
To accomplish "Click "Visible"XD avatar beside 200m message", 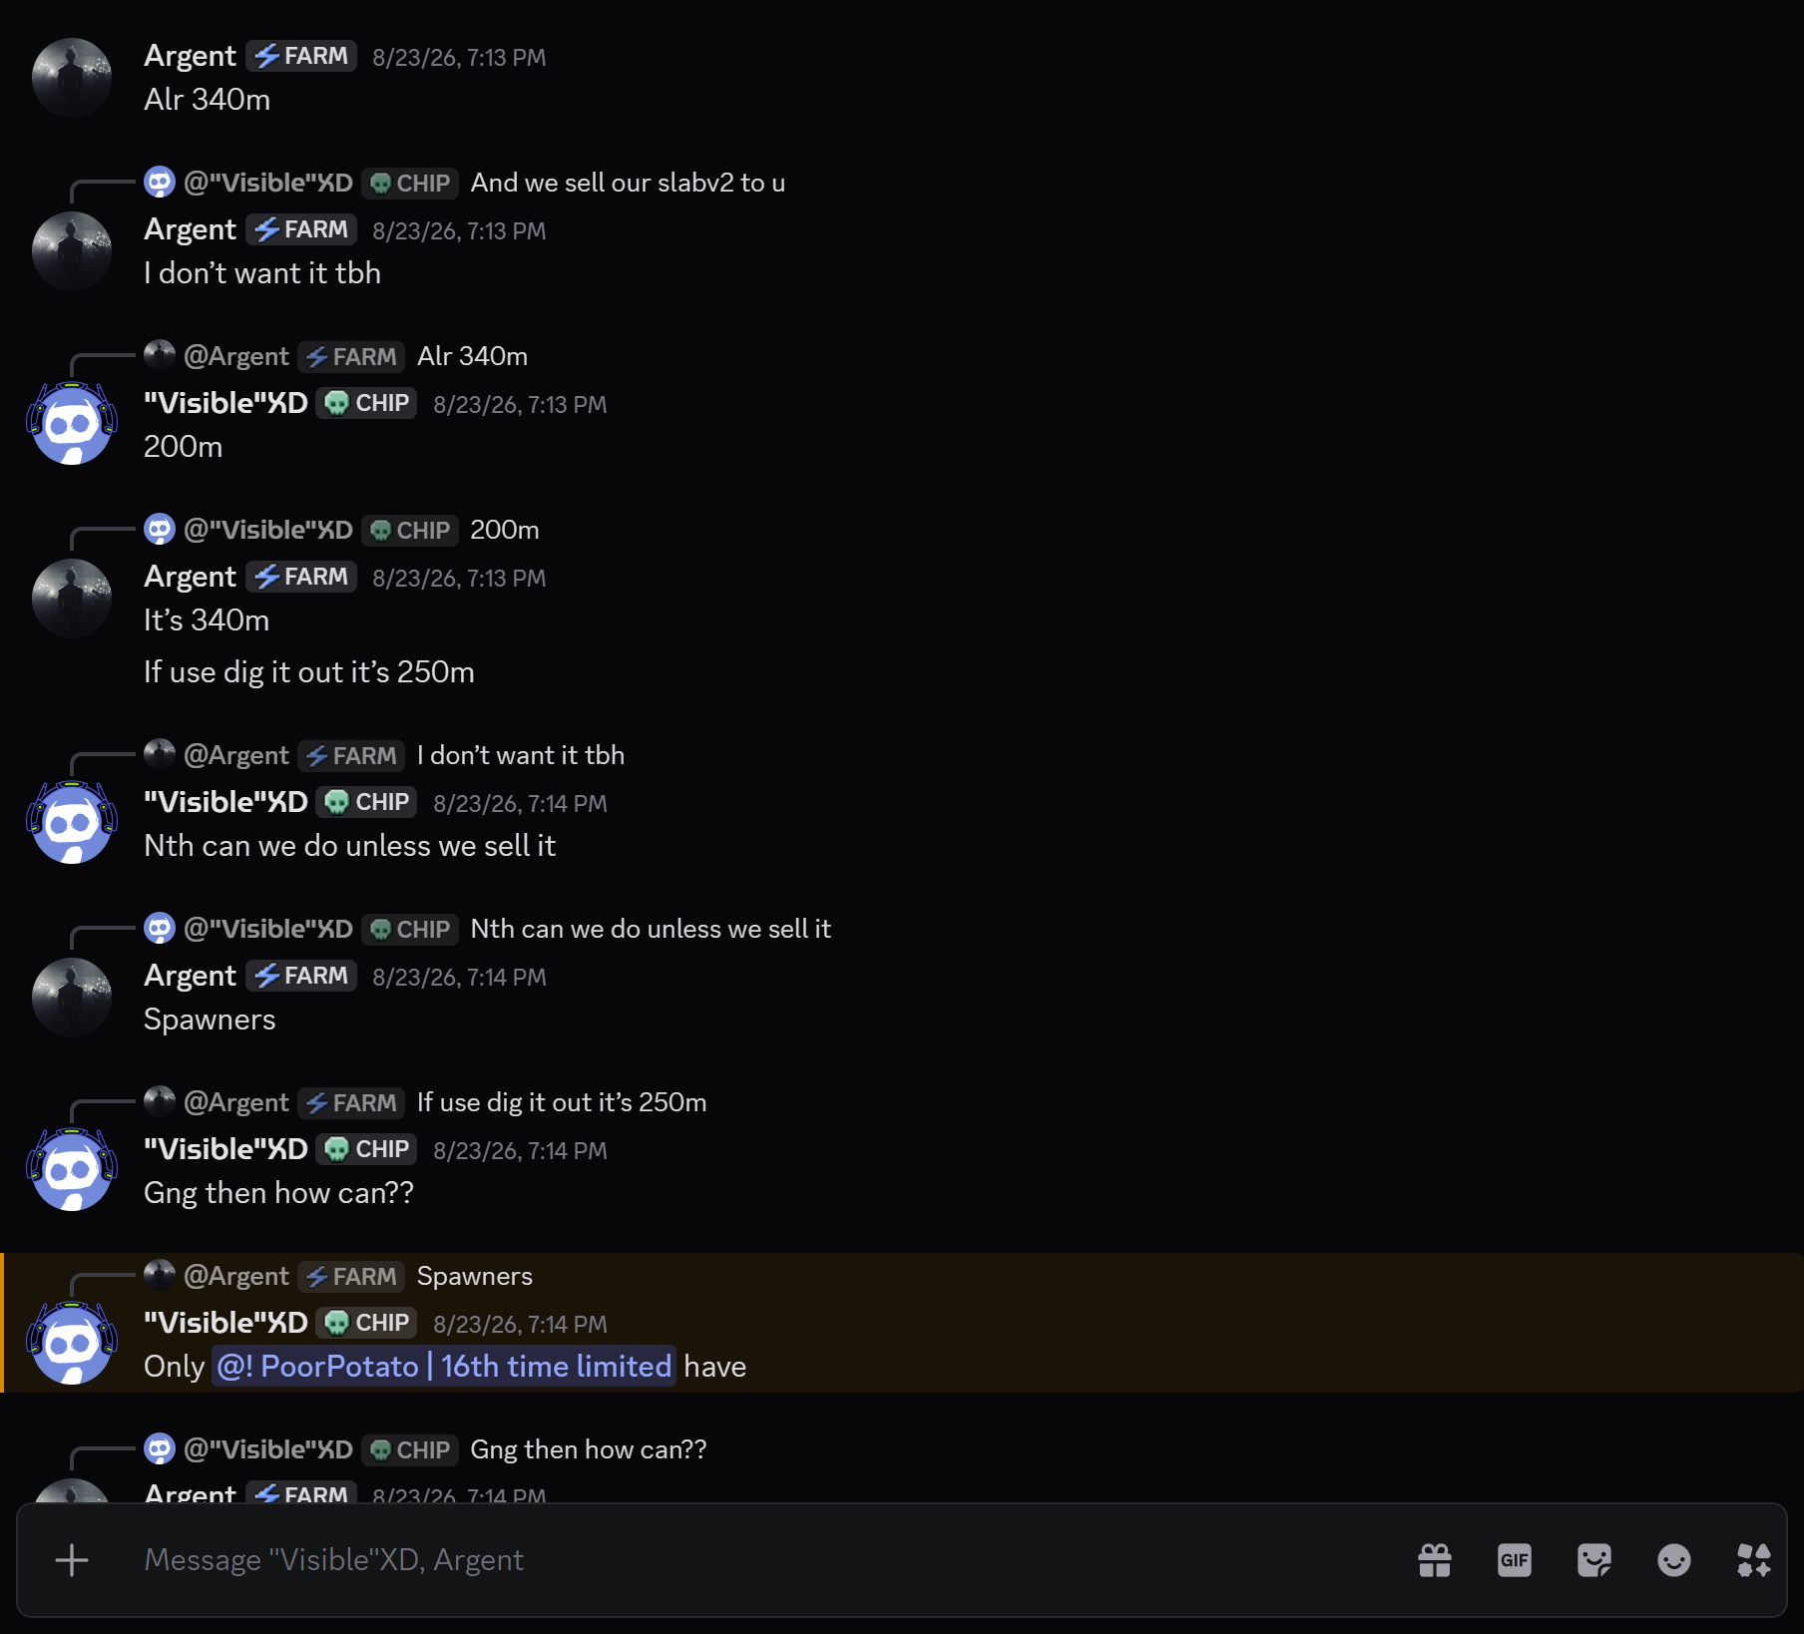I will pos(72,425).
